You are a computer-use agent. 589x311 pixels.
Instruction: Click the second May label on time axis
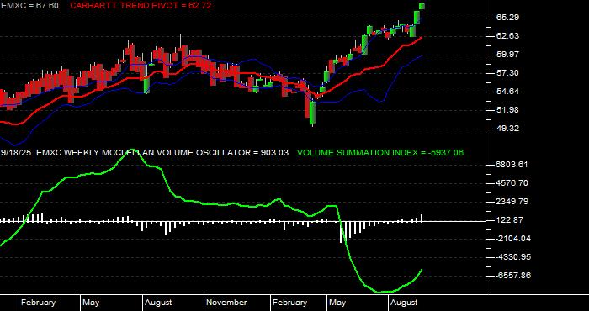tap(337, 303)
